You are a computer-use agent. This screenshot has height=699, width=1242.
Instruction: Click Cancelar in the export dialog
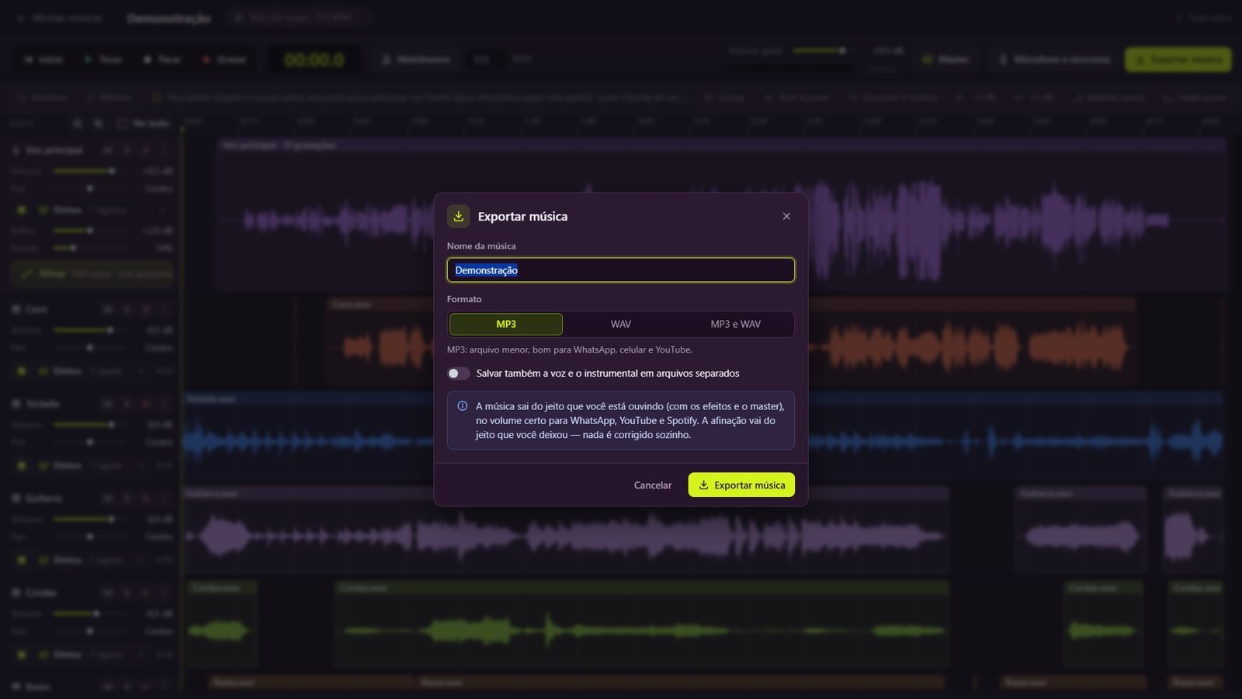tap(653, 485)
